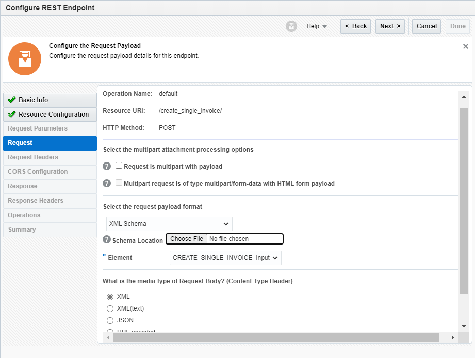This screenshot has width=475, height=358.
Task: Click Choose File to upload a schema
Action: point(186,238)
